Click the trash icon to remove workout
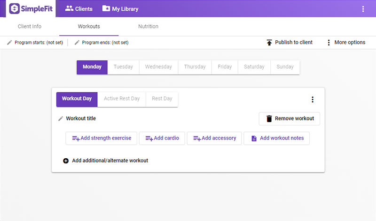The height and width of the screenshot is (221, 376). 269,119
